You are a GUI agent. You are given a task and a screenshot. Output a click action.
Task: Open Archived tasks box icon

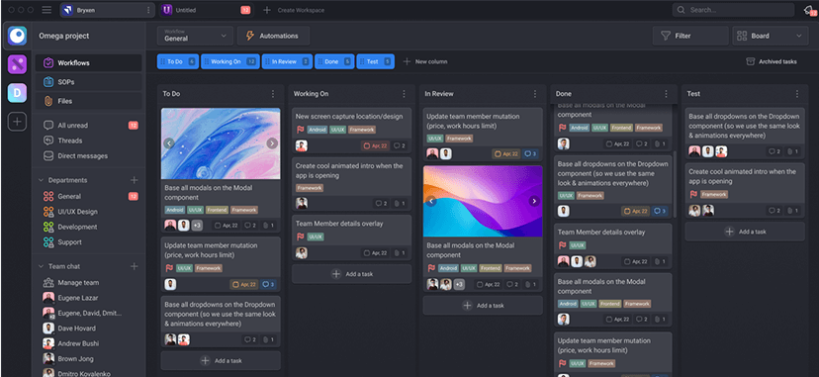(751, 61)
